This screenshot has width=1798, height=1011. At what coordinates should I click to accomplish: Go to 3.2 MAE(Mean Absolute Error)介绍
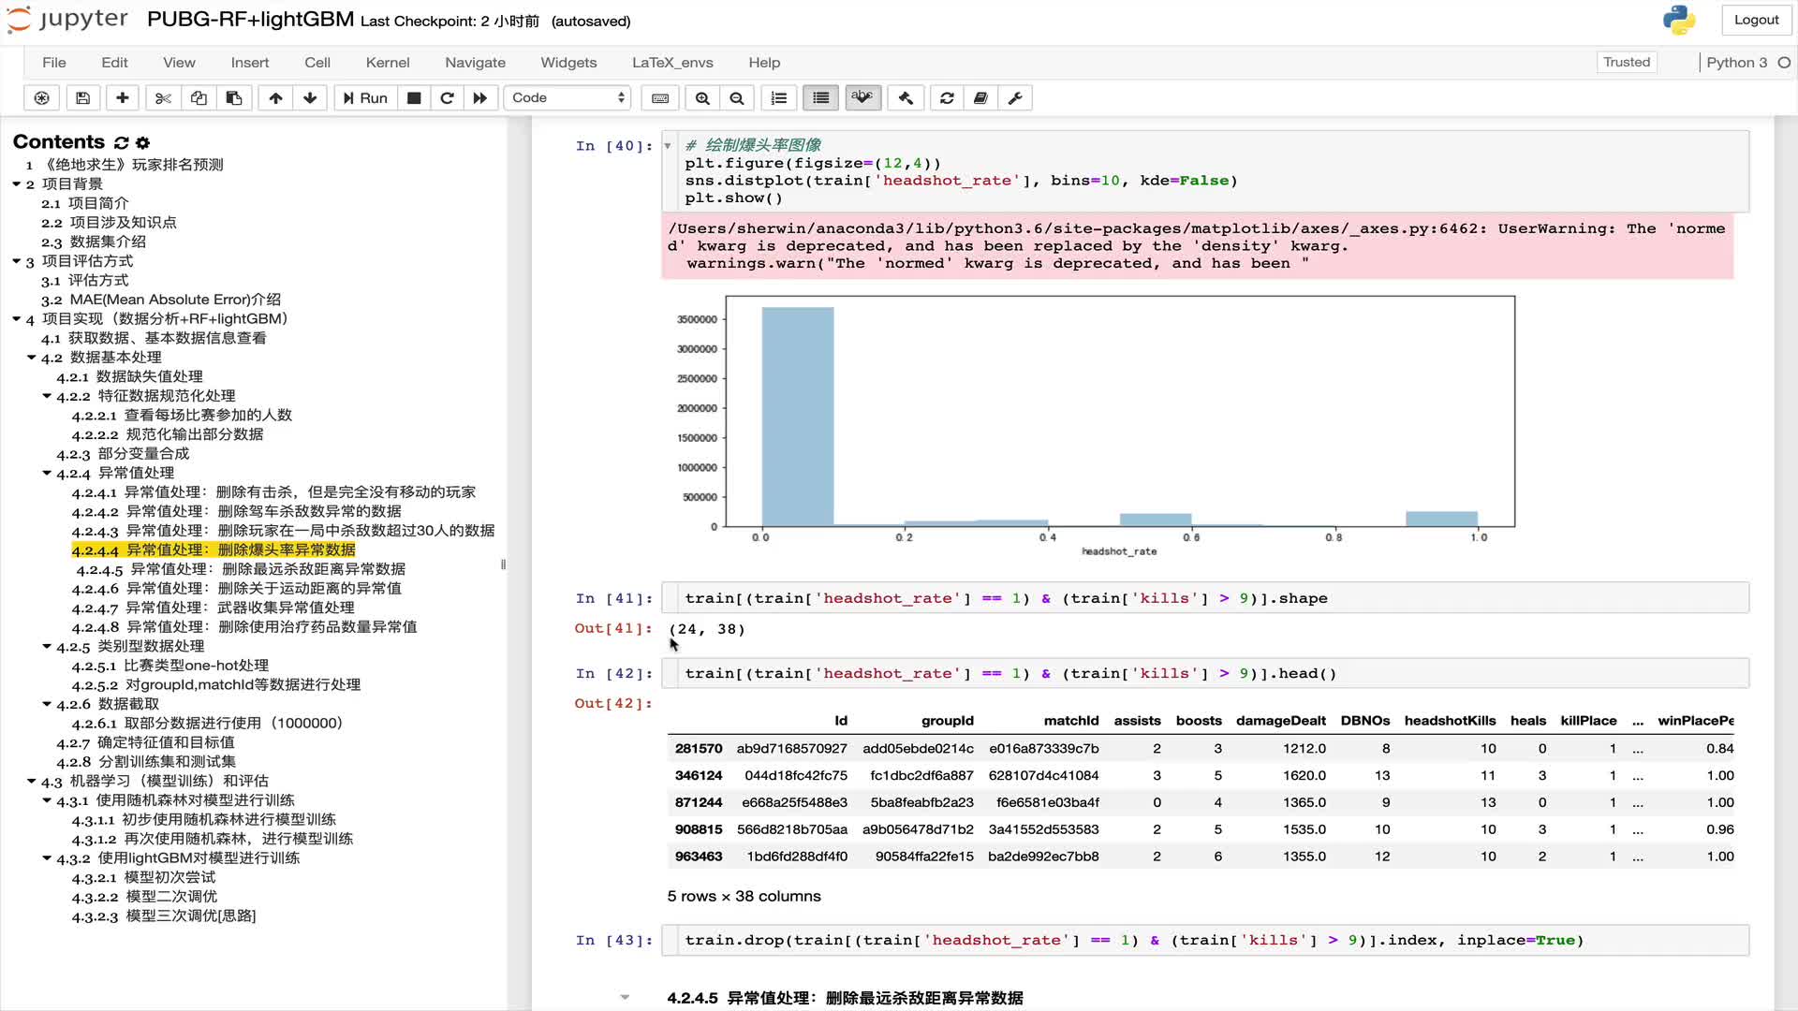[160, 300]
